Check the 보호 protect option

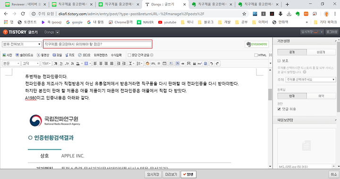[279, 61]
